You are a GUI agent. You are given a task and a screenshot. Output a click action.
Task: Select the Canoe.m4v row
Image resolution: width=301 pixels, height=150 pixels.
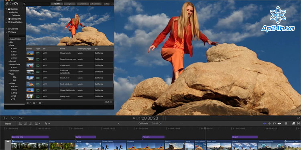tap(69, 66)
